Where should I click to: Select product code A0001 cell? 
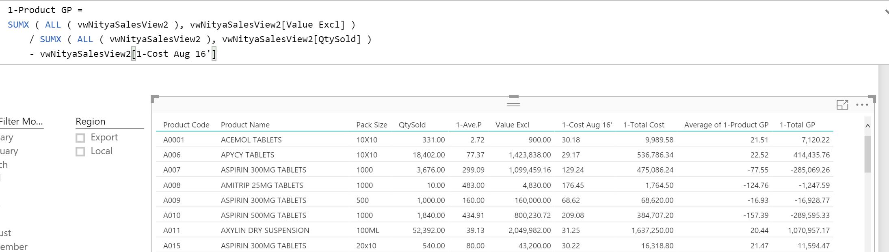[173, 140]
